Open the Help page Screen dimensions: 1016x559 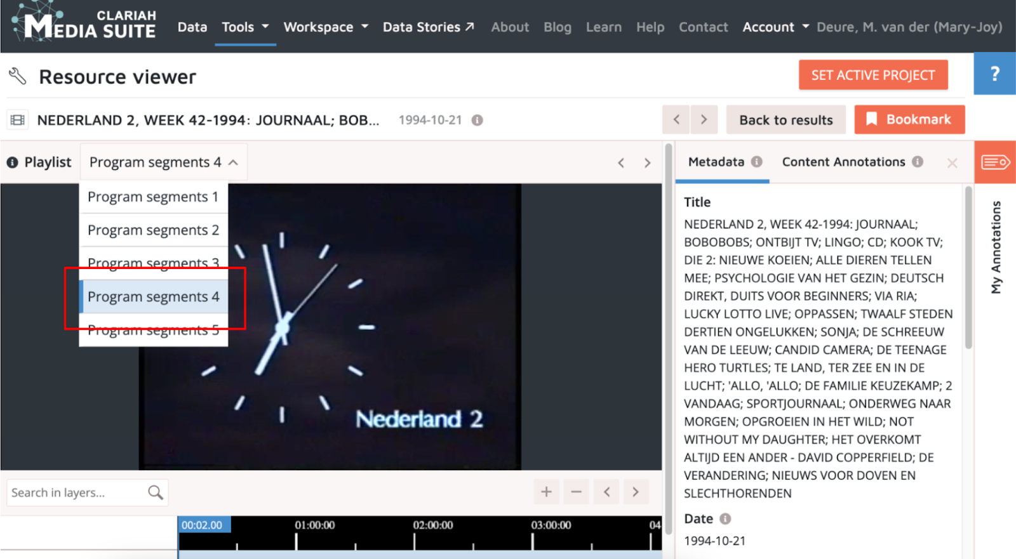click(x=650, y=27)
